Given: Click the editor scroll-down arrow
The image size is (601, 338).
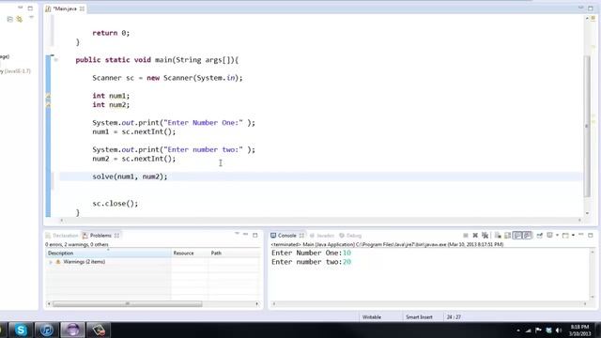Looking at the screenshot, I should pyautogui.click(x=587, y=213).
